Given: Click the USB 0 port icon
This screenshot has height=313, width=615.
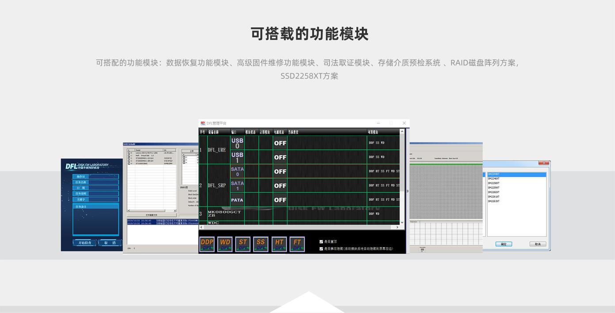Looking at the screenshot, I should (237, 143).
